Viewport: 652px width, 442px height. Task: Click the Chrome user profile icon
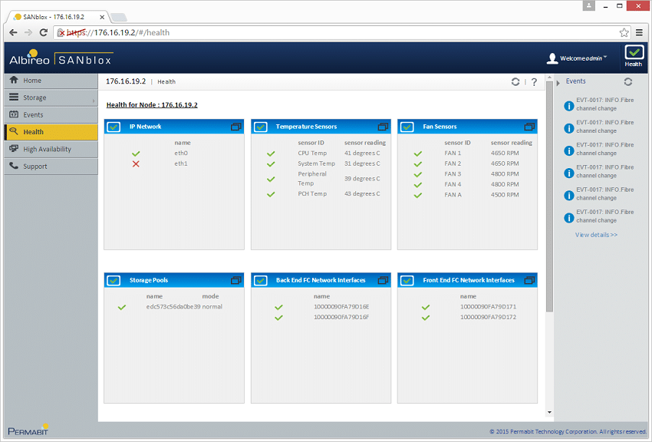pyautogui.click(x=589, y=5)
